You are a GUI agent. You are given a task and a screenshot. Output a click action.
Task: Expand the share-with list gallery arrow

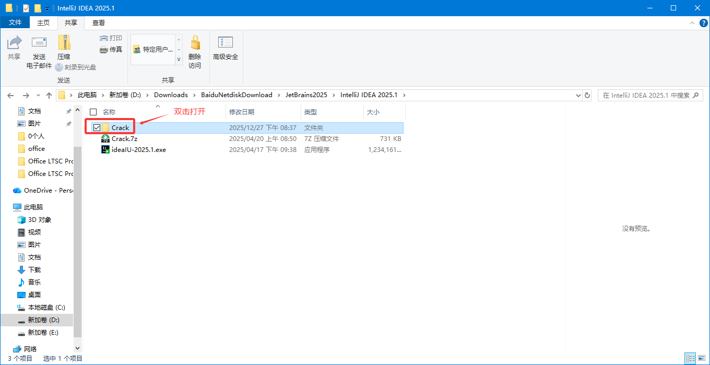179,60
